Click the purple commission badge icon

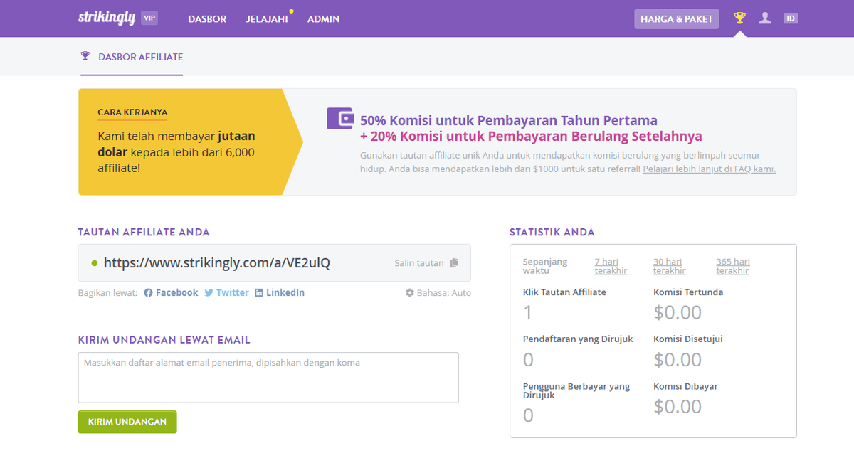tap(339, 118)
